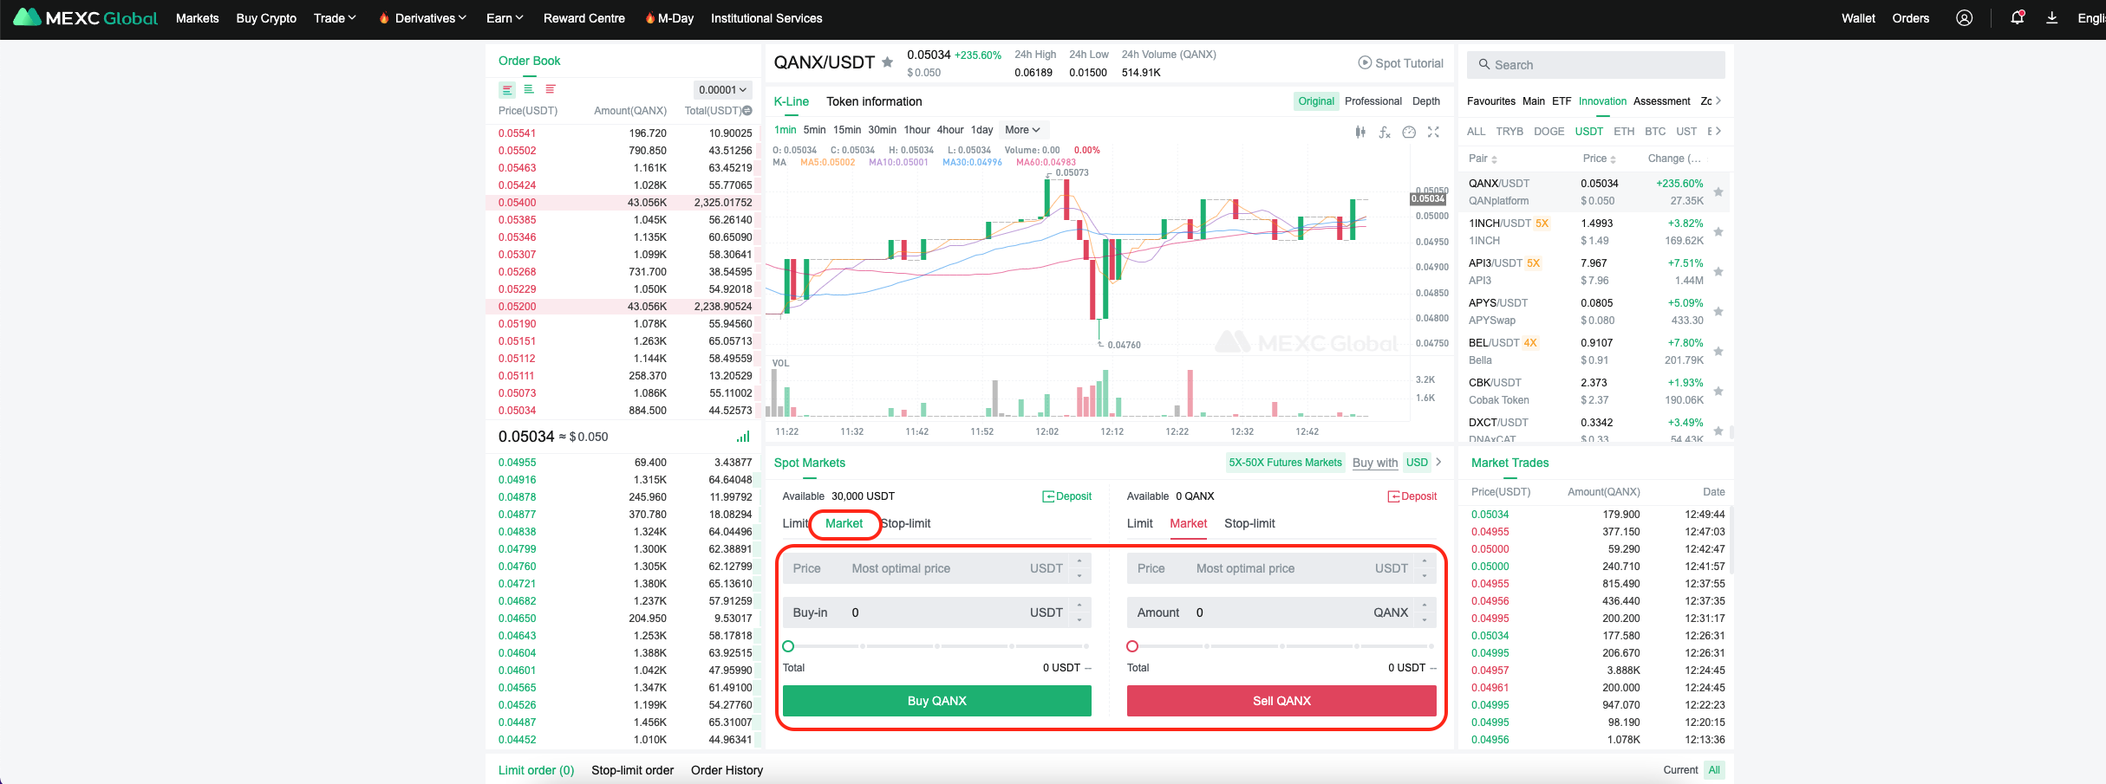2106x784 pixels.
Task: Star the BEL/USDT pair
Action: (x=1718, y=352)
